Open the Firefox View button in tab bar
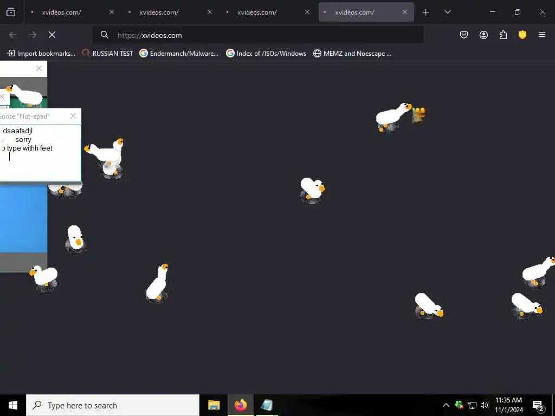This screenshot has height=416, width=555. coord(11,12)
